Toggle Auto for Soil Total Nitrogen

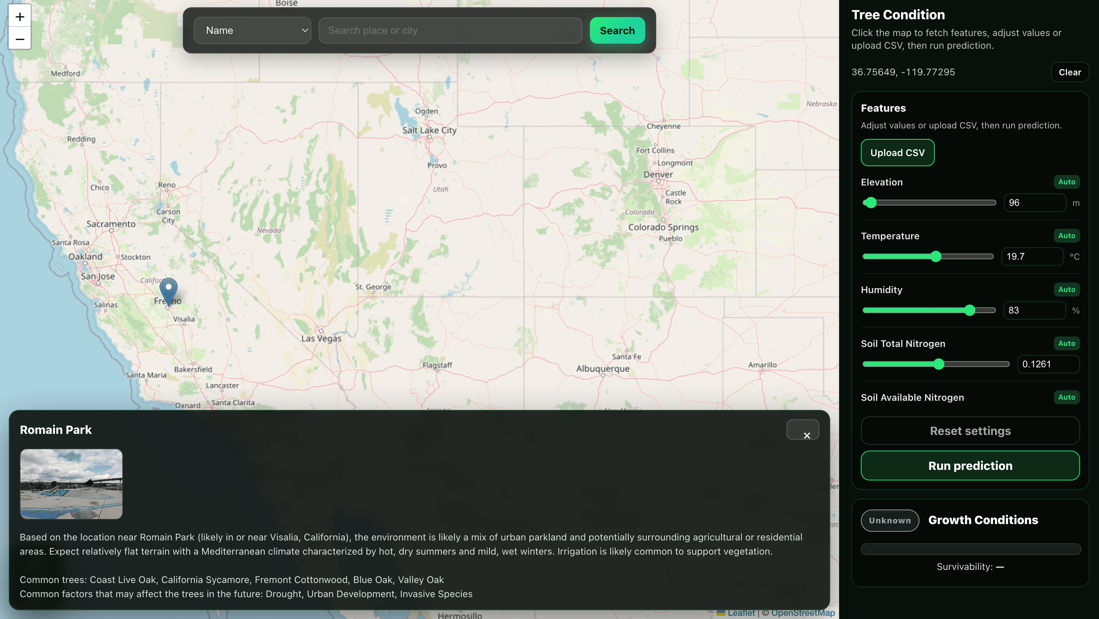point(1066,343)
